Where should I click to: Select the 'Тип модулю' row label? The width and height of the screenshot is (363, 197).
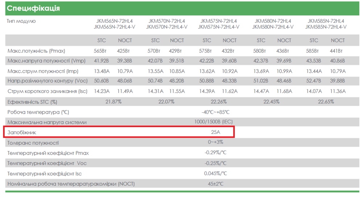[x=21, y=21]
